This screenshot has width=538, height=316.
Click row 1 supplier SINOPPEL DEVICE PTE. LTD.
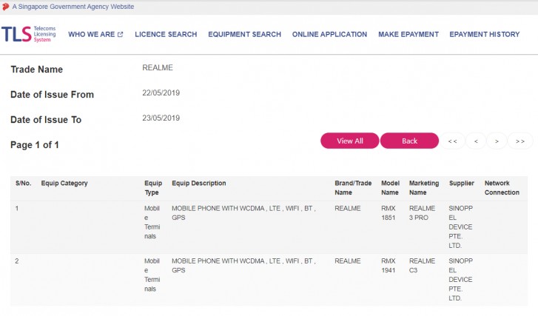460,226
